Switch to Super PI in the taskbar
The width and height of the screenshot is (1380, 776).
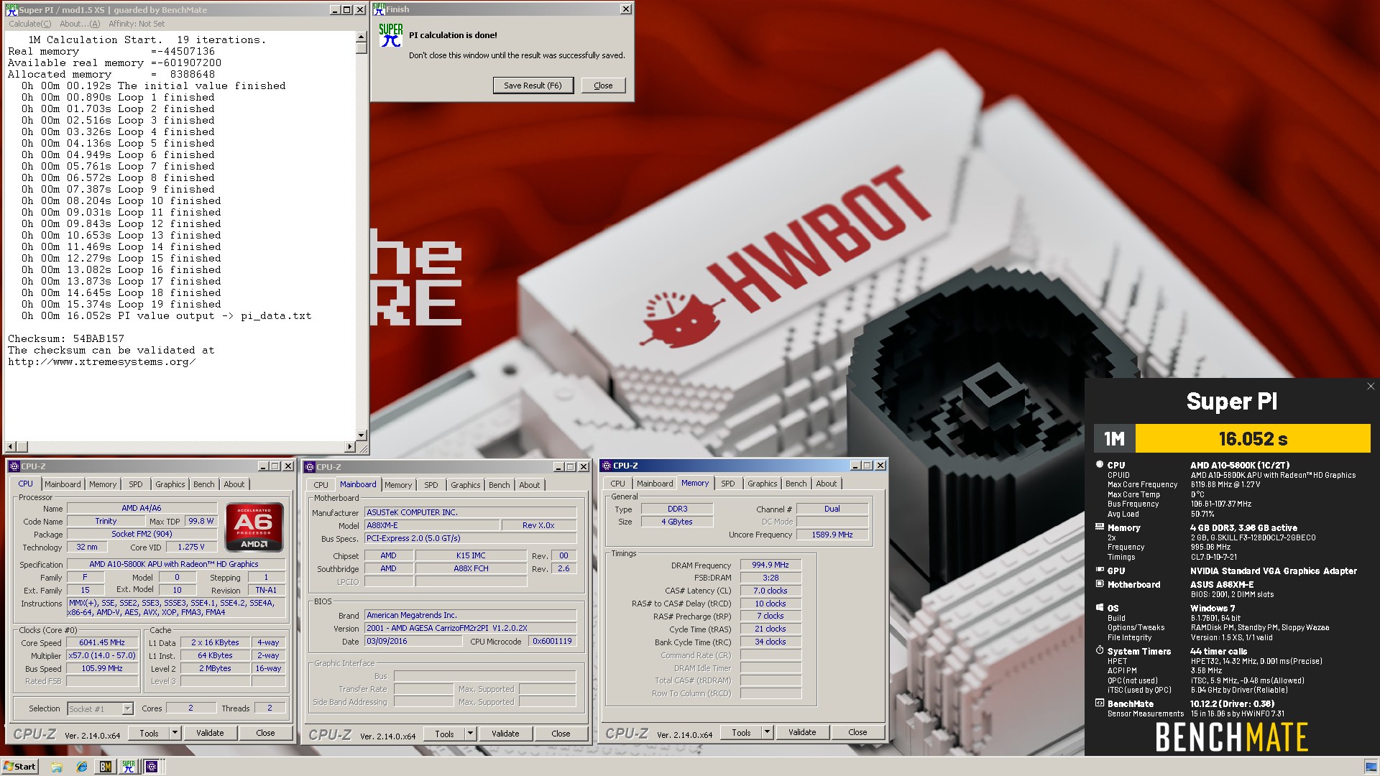coord(129,767)
